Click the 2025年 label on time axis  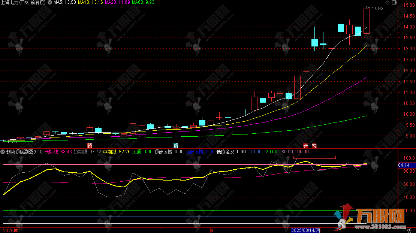click(10, 231)
